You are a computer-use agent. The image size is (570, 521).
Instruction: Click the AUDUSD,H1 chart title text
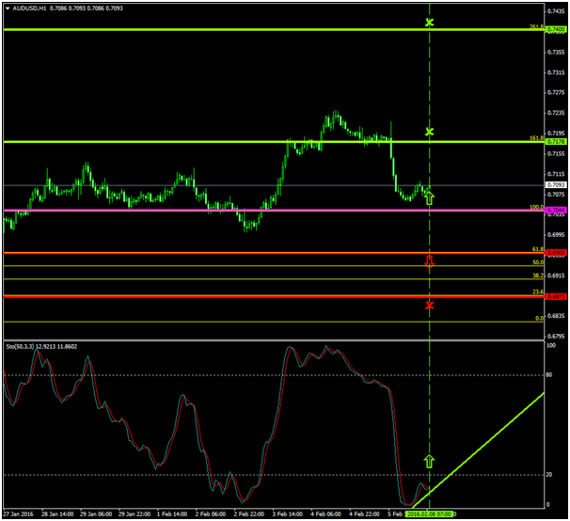[36, 8]
